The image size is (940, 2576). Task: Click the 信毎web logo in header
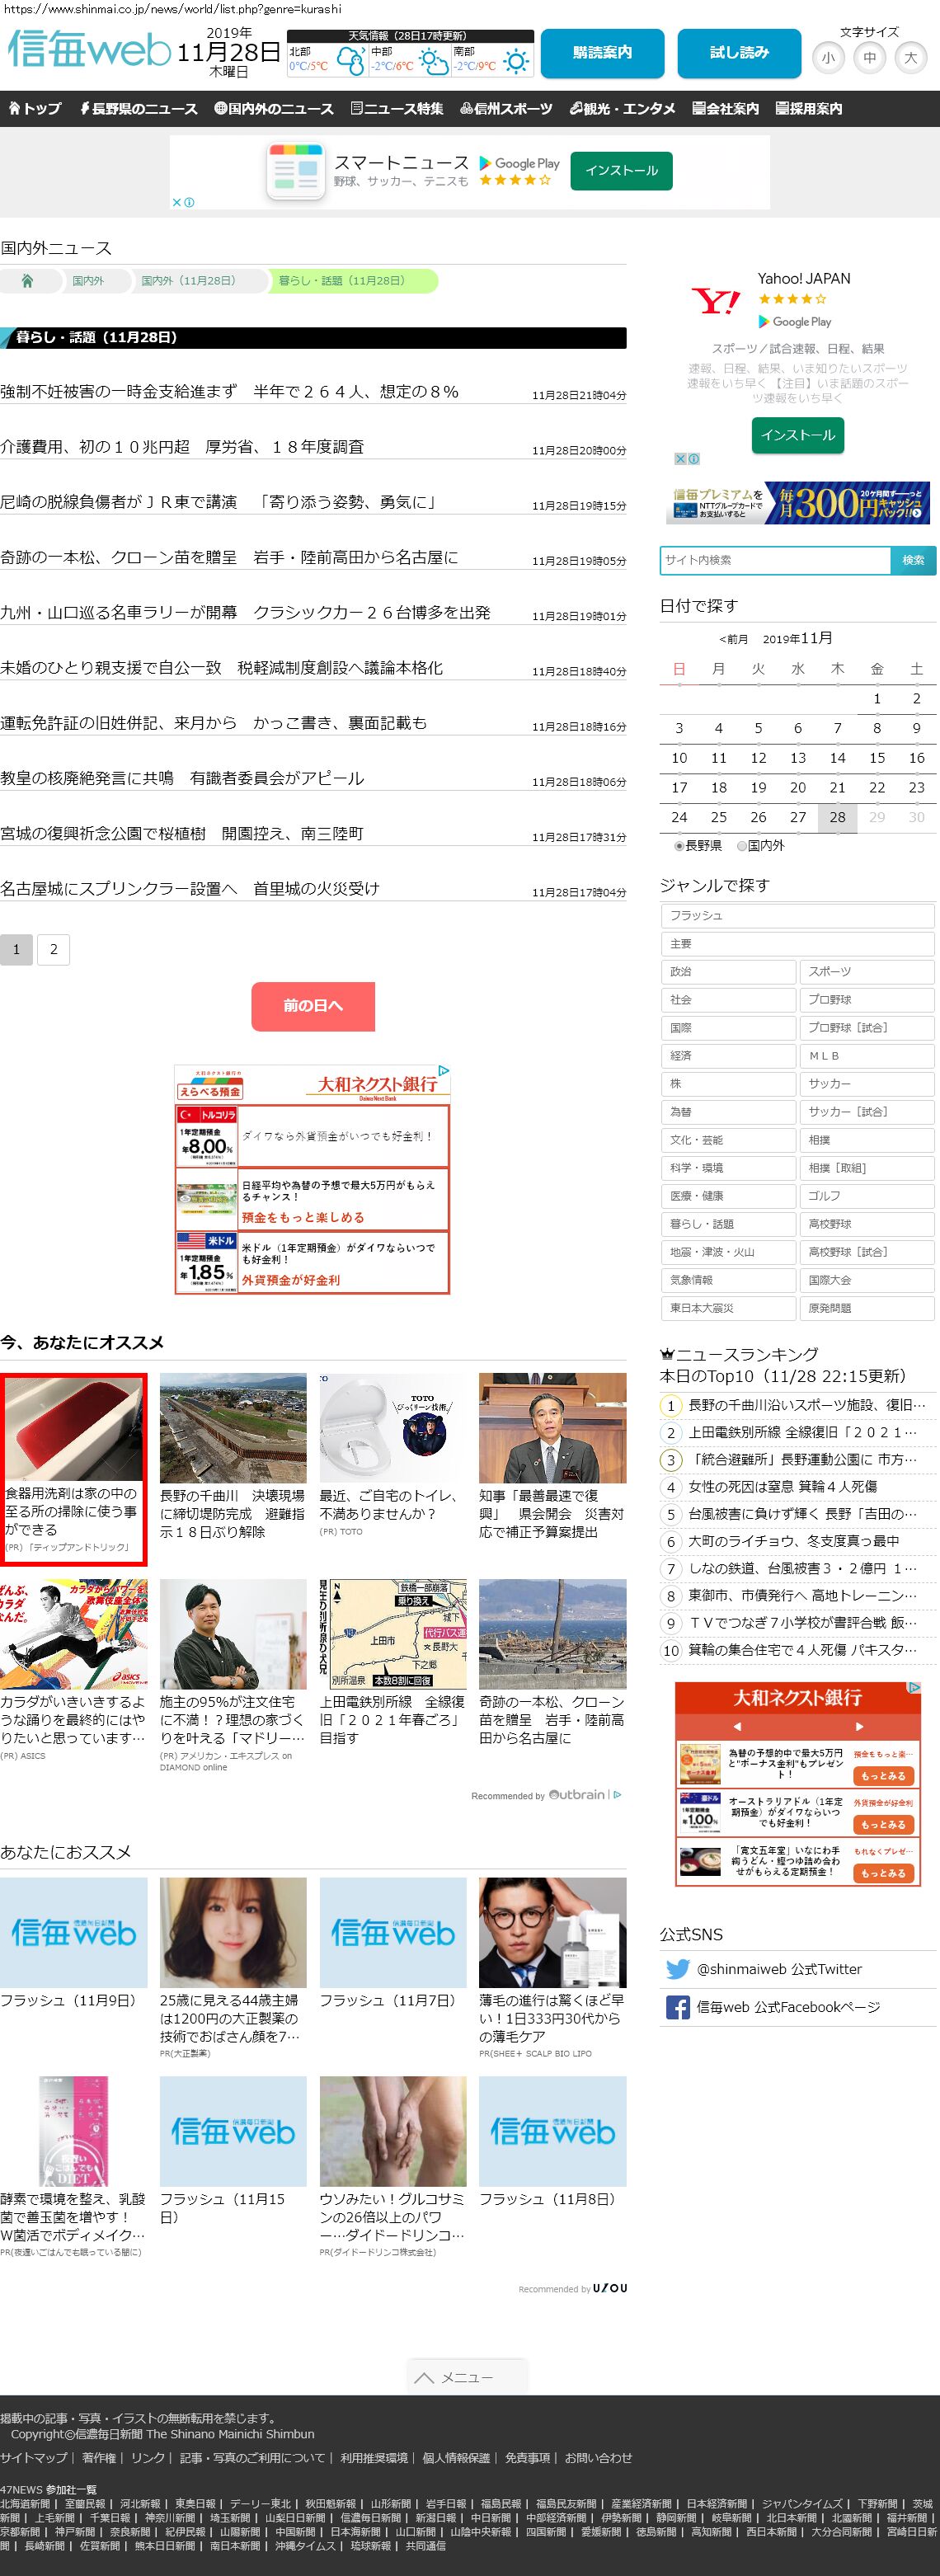coord(89,50)
